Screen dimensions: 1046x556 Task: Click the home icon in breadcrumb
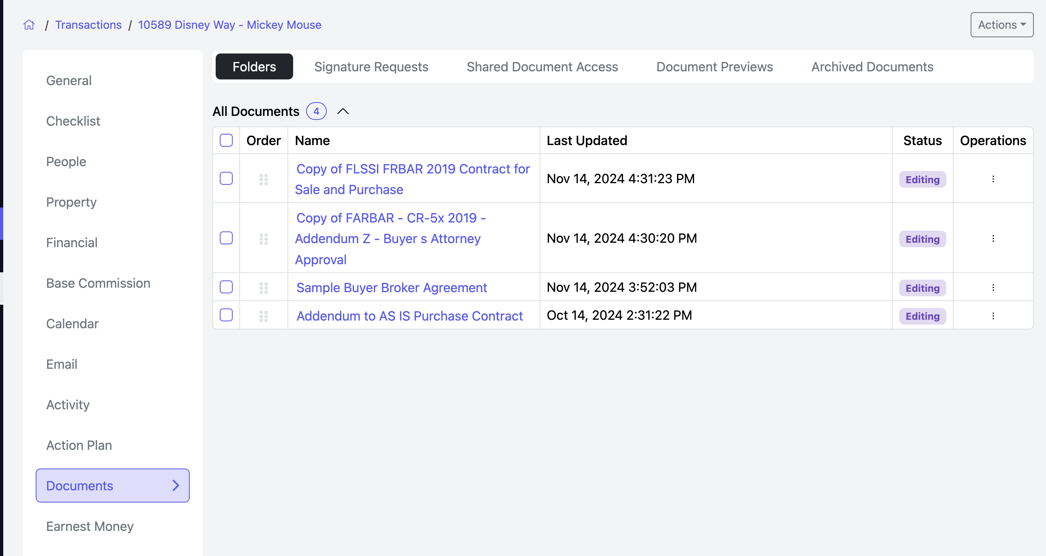coord(29,25)
